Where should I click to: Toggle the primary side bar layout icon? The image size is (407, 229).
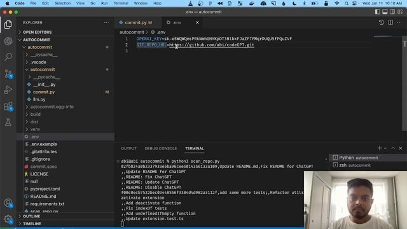(377, 12)
